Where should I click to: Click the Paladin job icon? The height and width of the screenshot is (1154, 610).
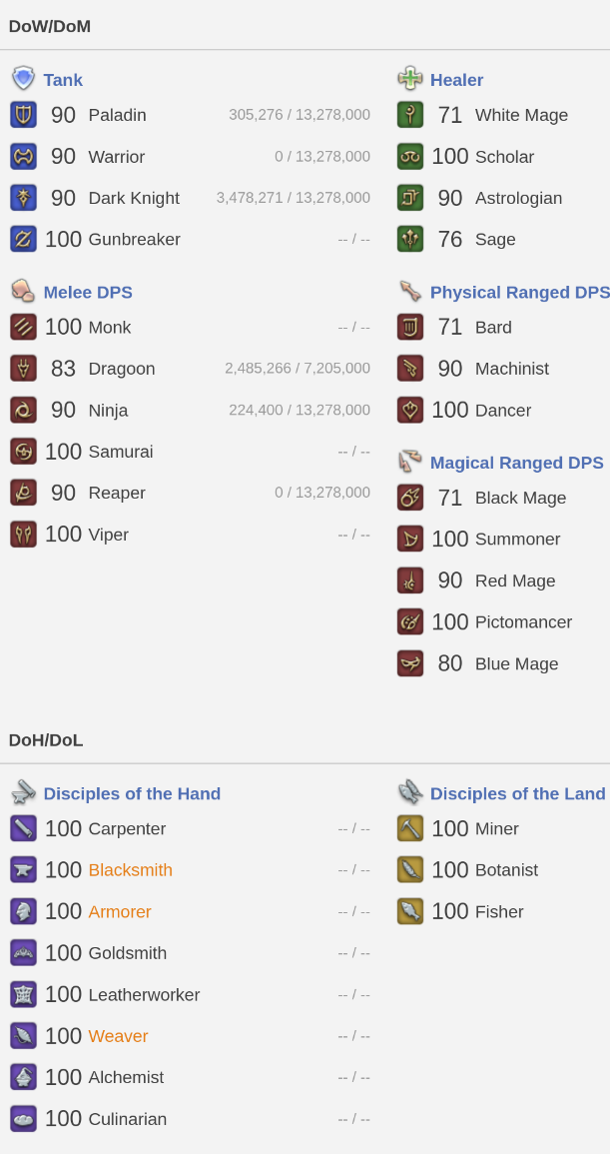tap(23, 115)
